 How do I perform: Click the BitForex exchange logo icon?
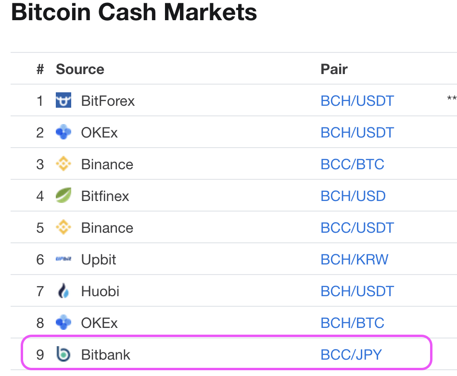63,100
